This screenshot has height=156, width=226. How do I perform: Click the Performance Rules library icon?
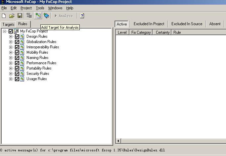22,63
